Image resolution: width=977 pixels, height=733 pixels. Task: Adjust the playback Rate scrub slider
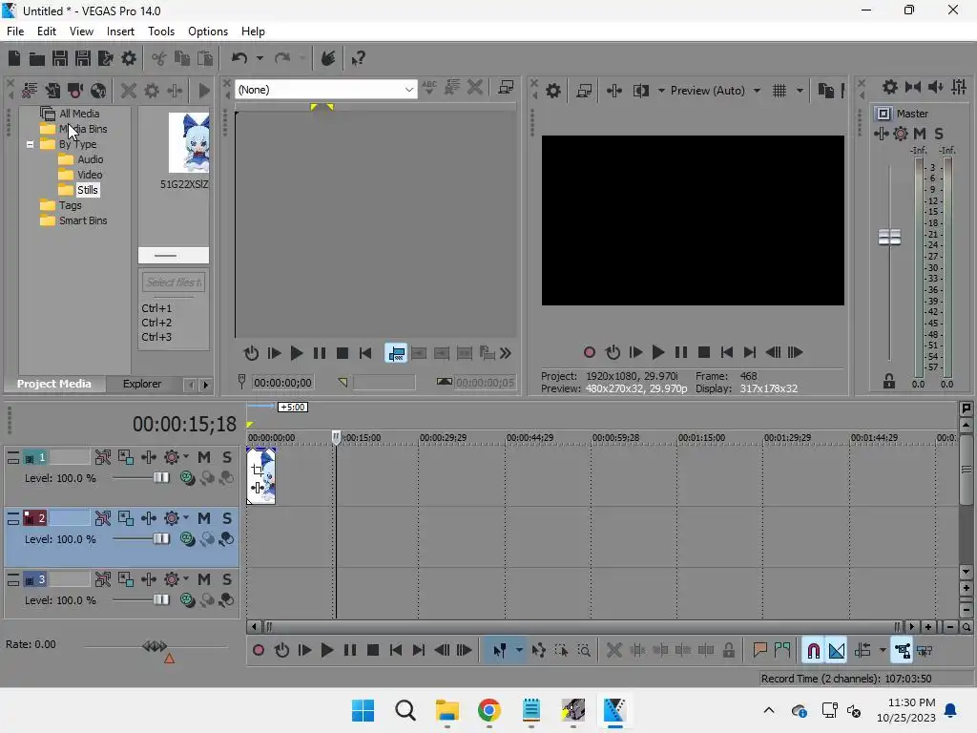point(156,646)
